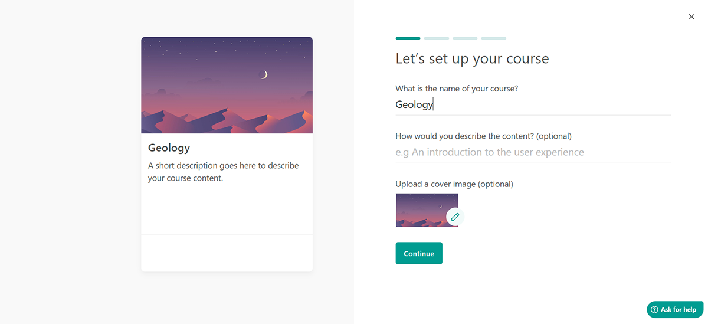Image resolution: width=708 pixels, height=324 pixels.
Task: Click the pencil edit cover image icon
Action: pyautogui.click(x=455, y=217)
